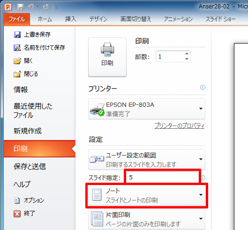Decrease 部数 copies with down arrow

click(x=187, y=59)
